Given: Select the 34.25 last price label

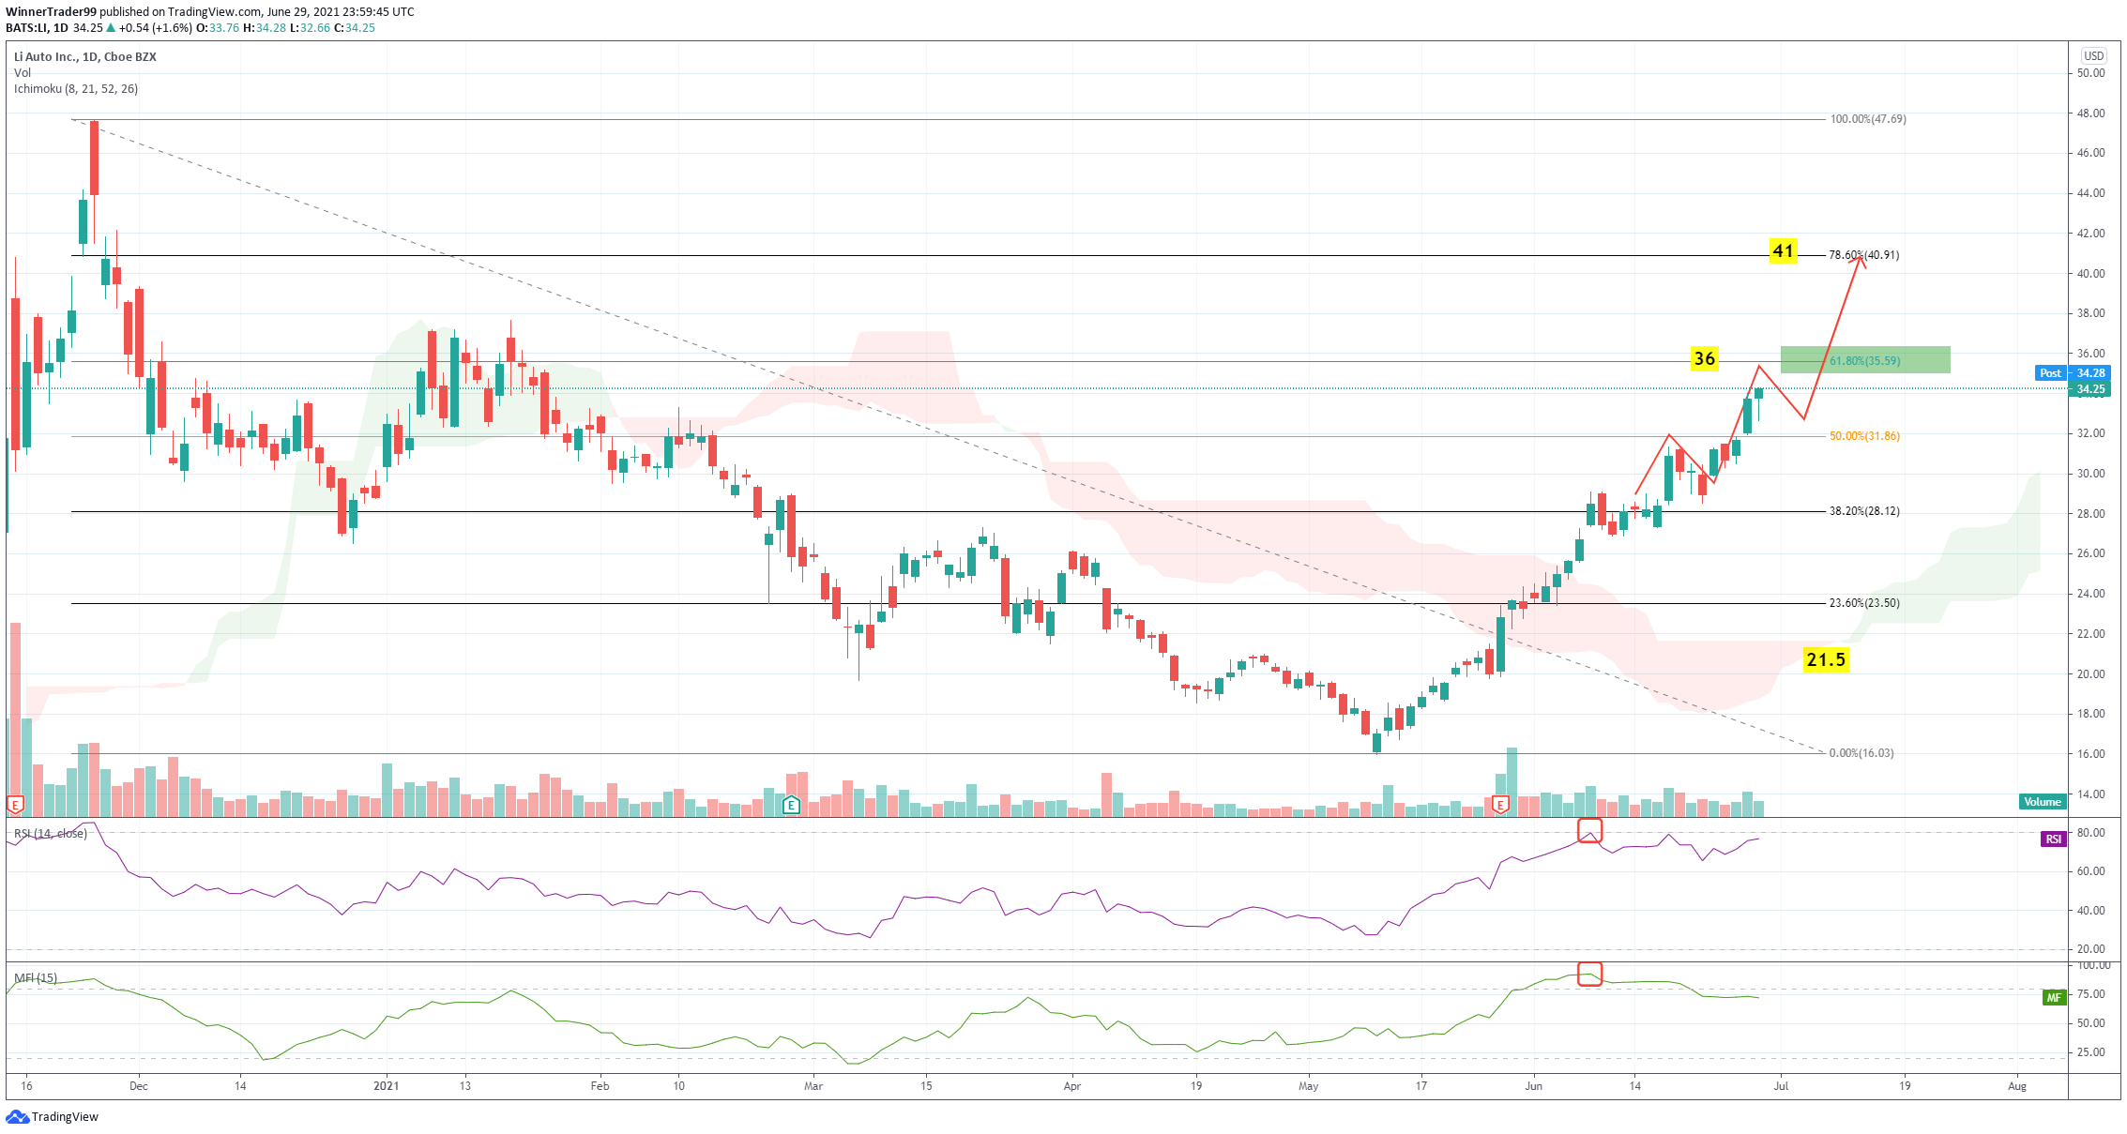Looking at the screenshot, I should click(x=2090, y=389).
